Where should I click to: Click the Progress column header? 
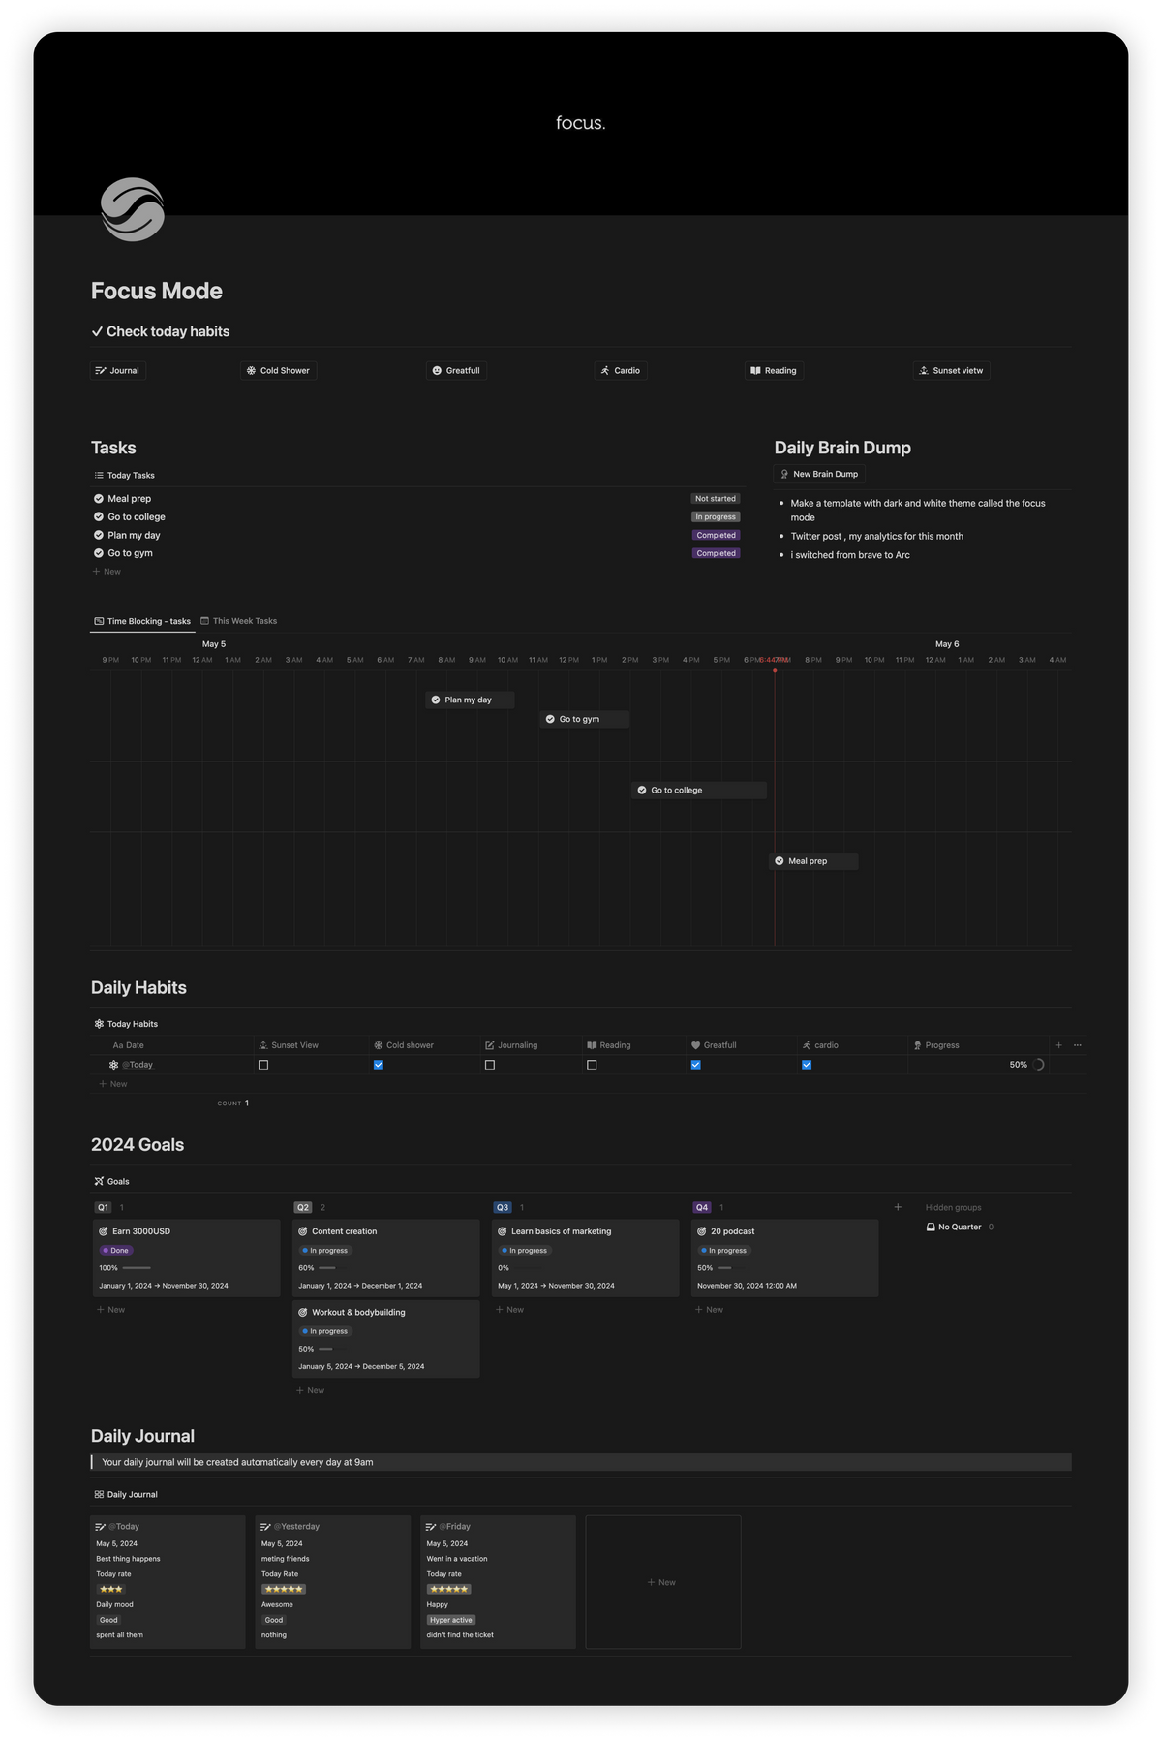click(978, 1045)
